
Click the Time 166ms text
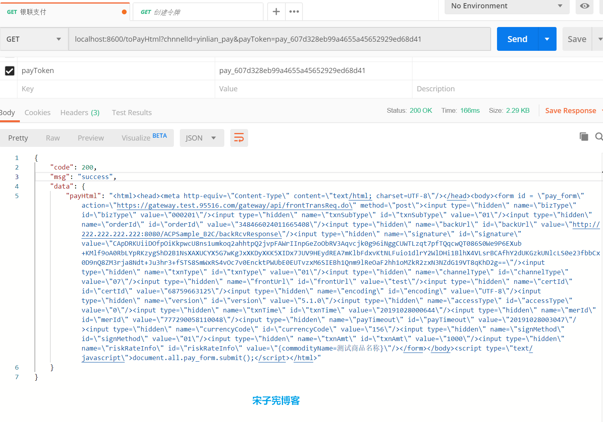point(460,110)
